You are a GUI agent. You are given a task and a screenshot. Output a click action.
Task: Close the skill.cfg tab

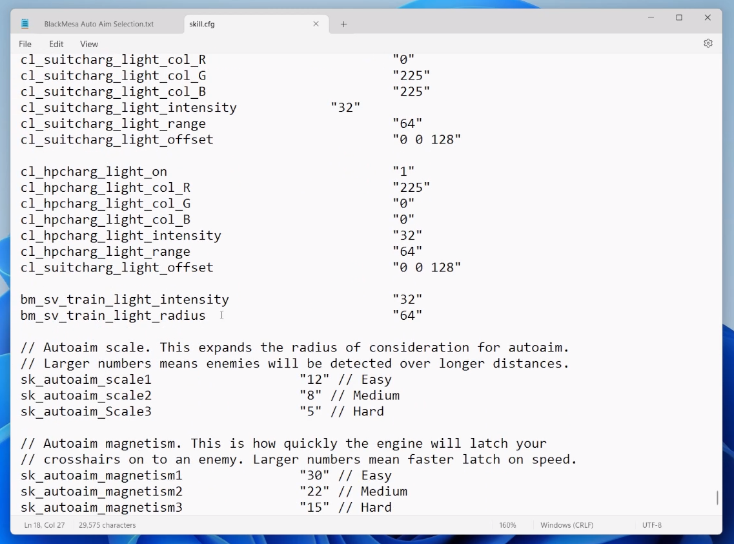[316, 23]
